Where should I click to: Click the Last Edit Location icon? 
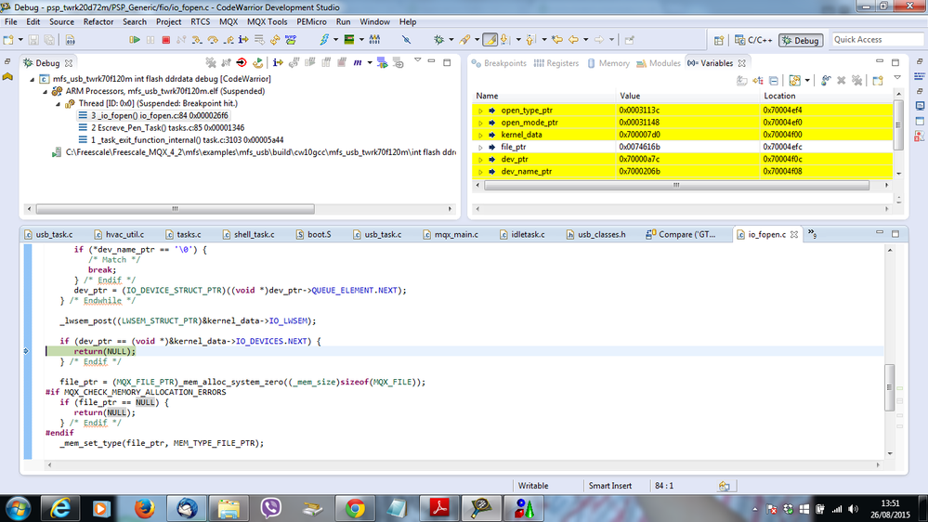[x=557, y=40]
